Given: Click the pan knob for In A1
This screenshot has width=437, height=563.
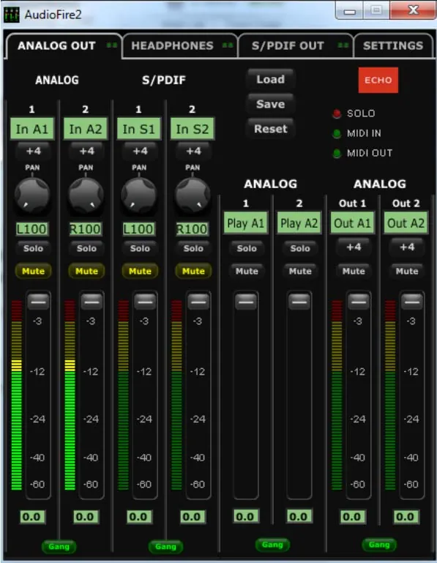Looking at the screenshot, I should 32,195.
